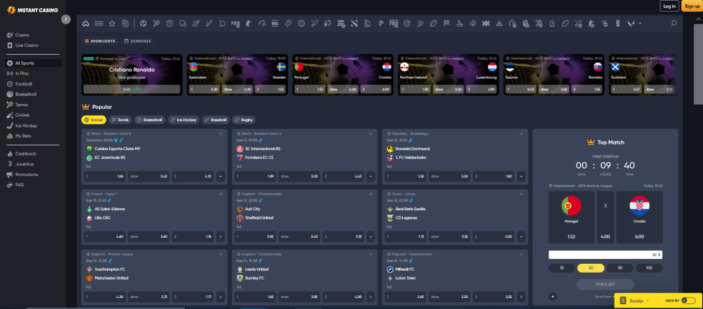The height and width of the screenshot is (309, 703).
Task: Switch to the Schedule tab
Action: (x=137, y=41)
